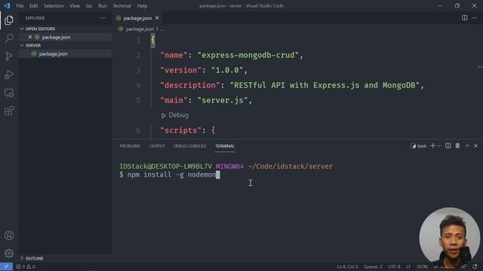Select the bash terminal label
Viewport: 483px width, 271px height.
coord(419,146)
